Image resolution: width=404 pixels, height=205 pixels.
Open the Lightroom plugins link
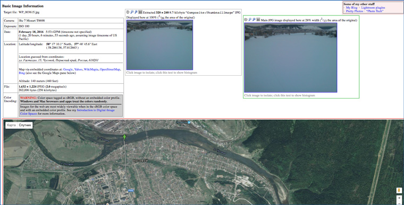tap(373, 8)
